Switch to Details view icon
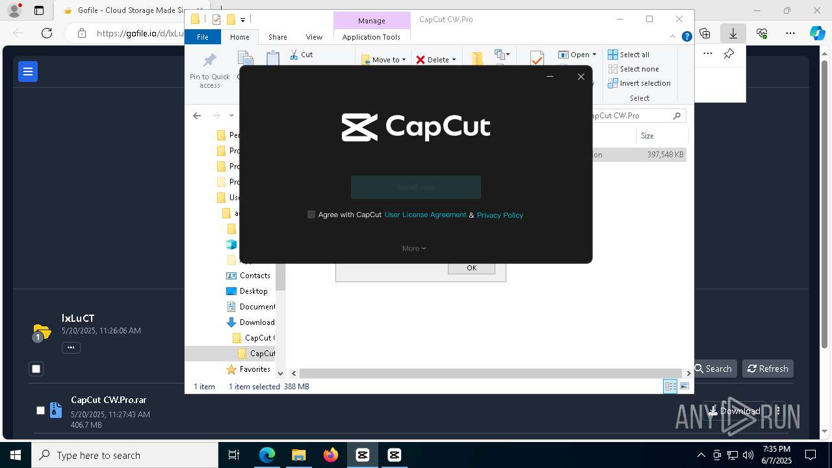 point(670,386)
